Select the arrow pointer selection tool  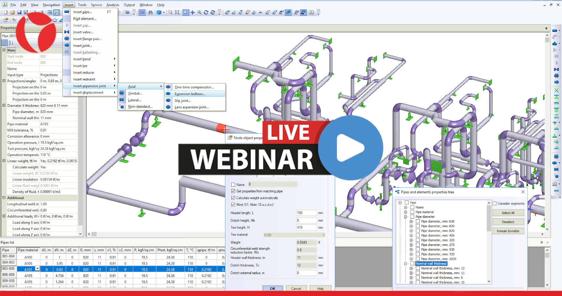185,12
